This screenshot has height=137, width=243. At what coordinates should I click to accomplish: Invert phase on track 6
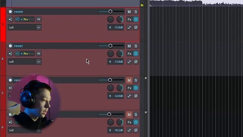click(136, 130)
